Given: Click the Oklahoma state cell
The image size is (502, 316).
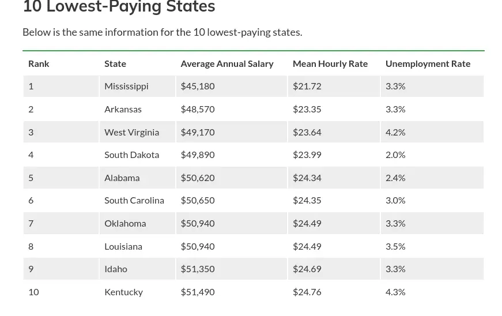Looking at the screenshot, I should [x=125, y=223].
